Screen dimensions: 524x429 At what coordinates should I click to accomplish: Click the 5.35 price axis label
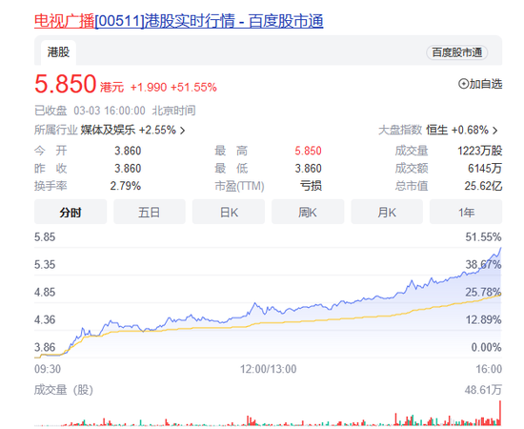point(45,264)
